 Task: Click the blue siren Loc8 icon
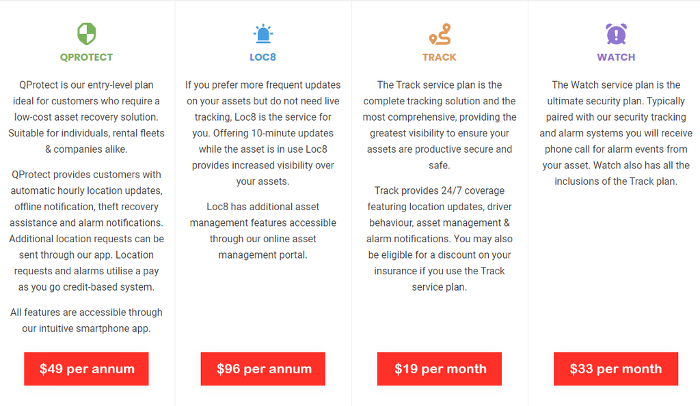point(262,33)
